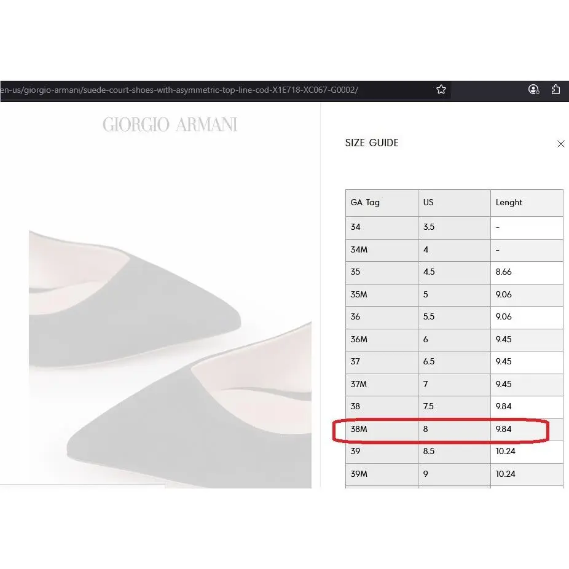569x569 pixels.
Task: Select the US size cell '8'
Action: click(454, 430)
